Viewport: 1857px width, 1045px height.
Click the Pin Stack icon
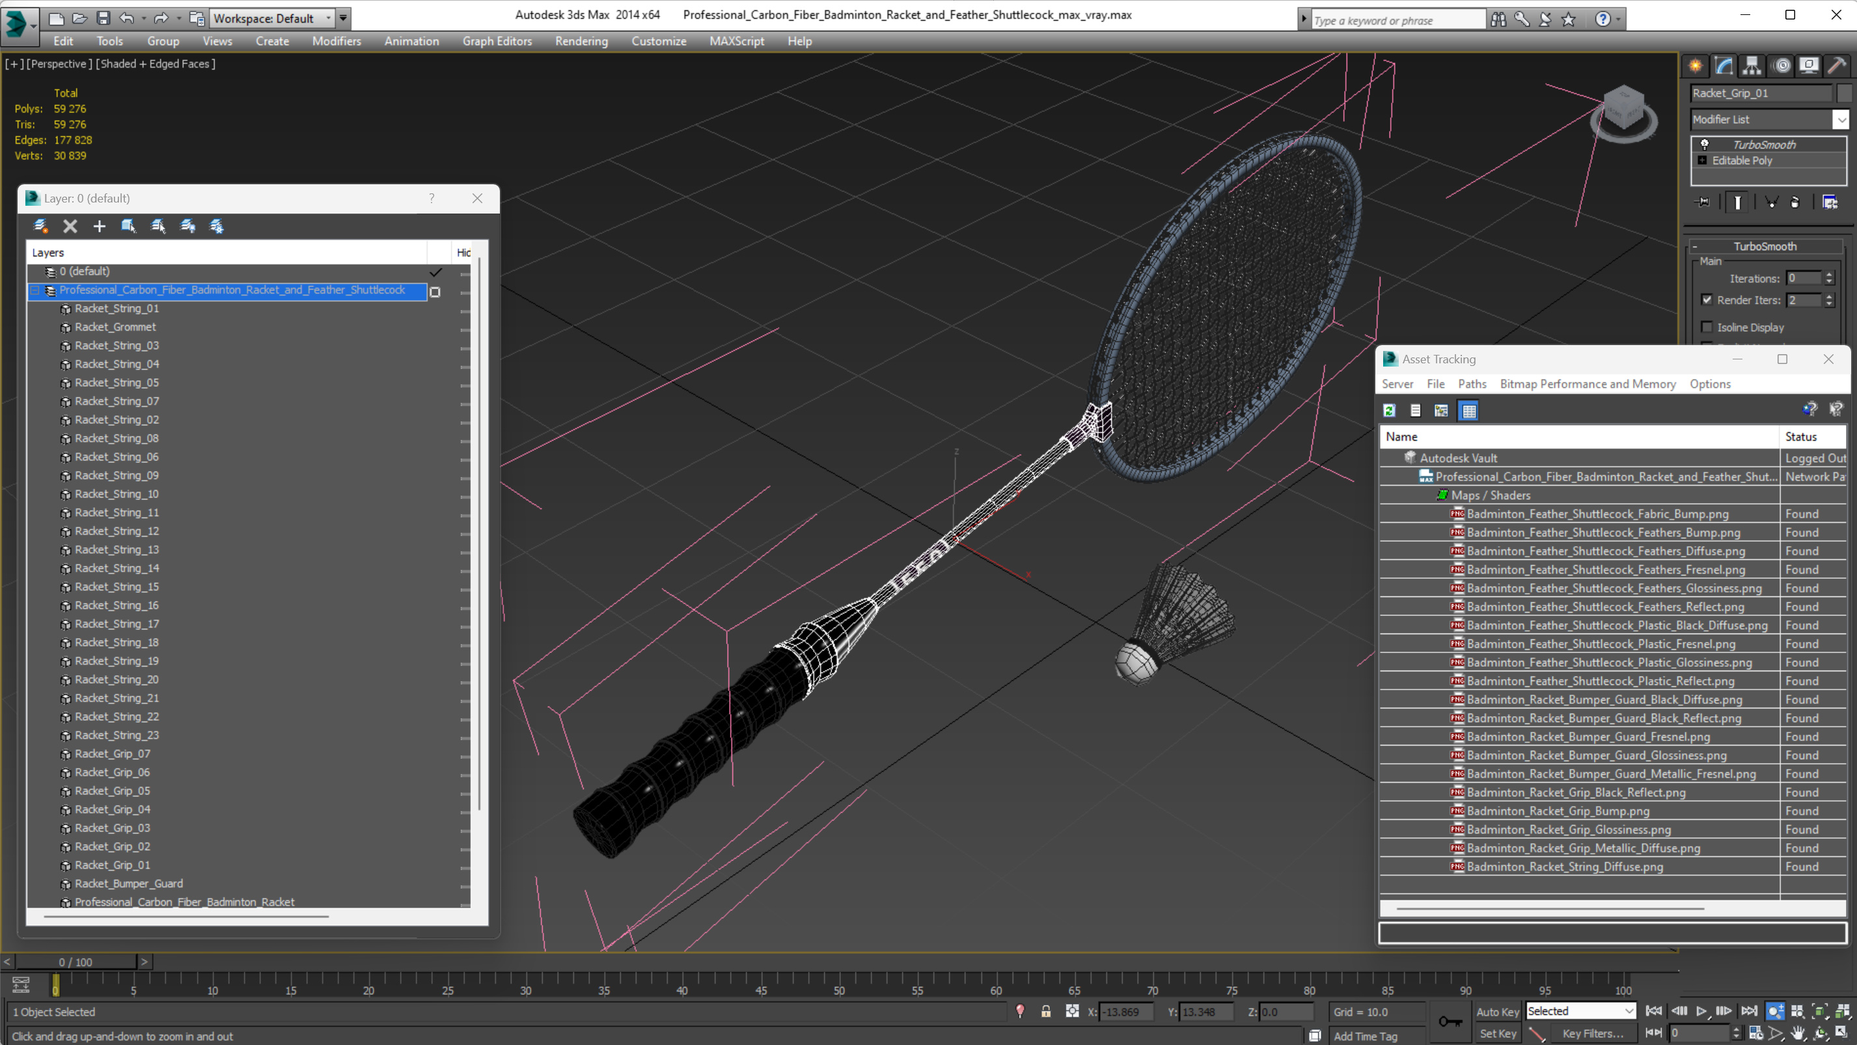tap(1703, 202)
